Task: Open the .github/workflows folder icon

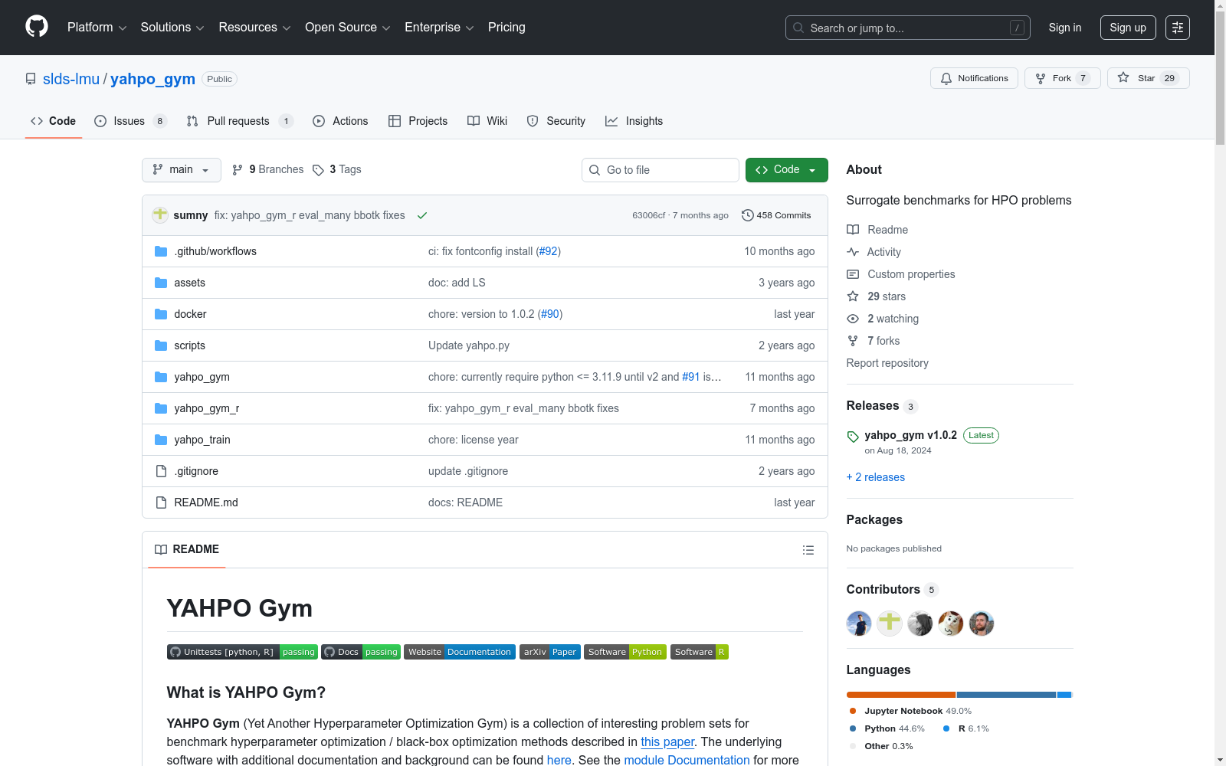Action: point(161,251)
